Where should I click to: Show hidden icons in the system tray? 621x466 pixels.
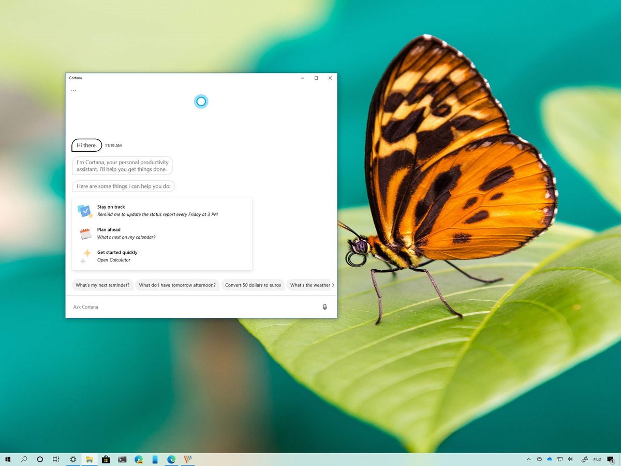(529, 459)
